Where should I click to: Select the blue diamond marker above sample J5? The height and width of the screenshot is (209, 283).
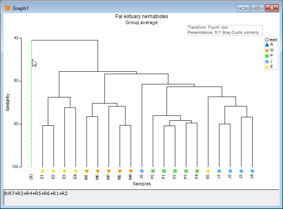(x=142, y=171)
